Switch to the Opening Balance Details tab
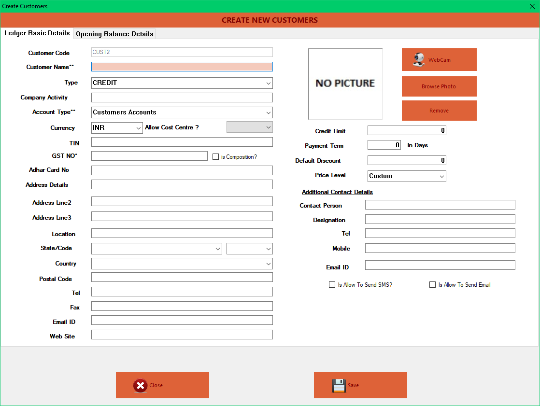The height and width of the screenshot is (406, 540). (x=114, y=34)
